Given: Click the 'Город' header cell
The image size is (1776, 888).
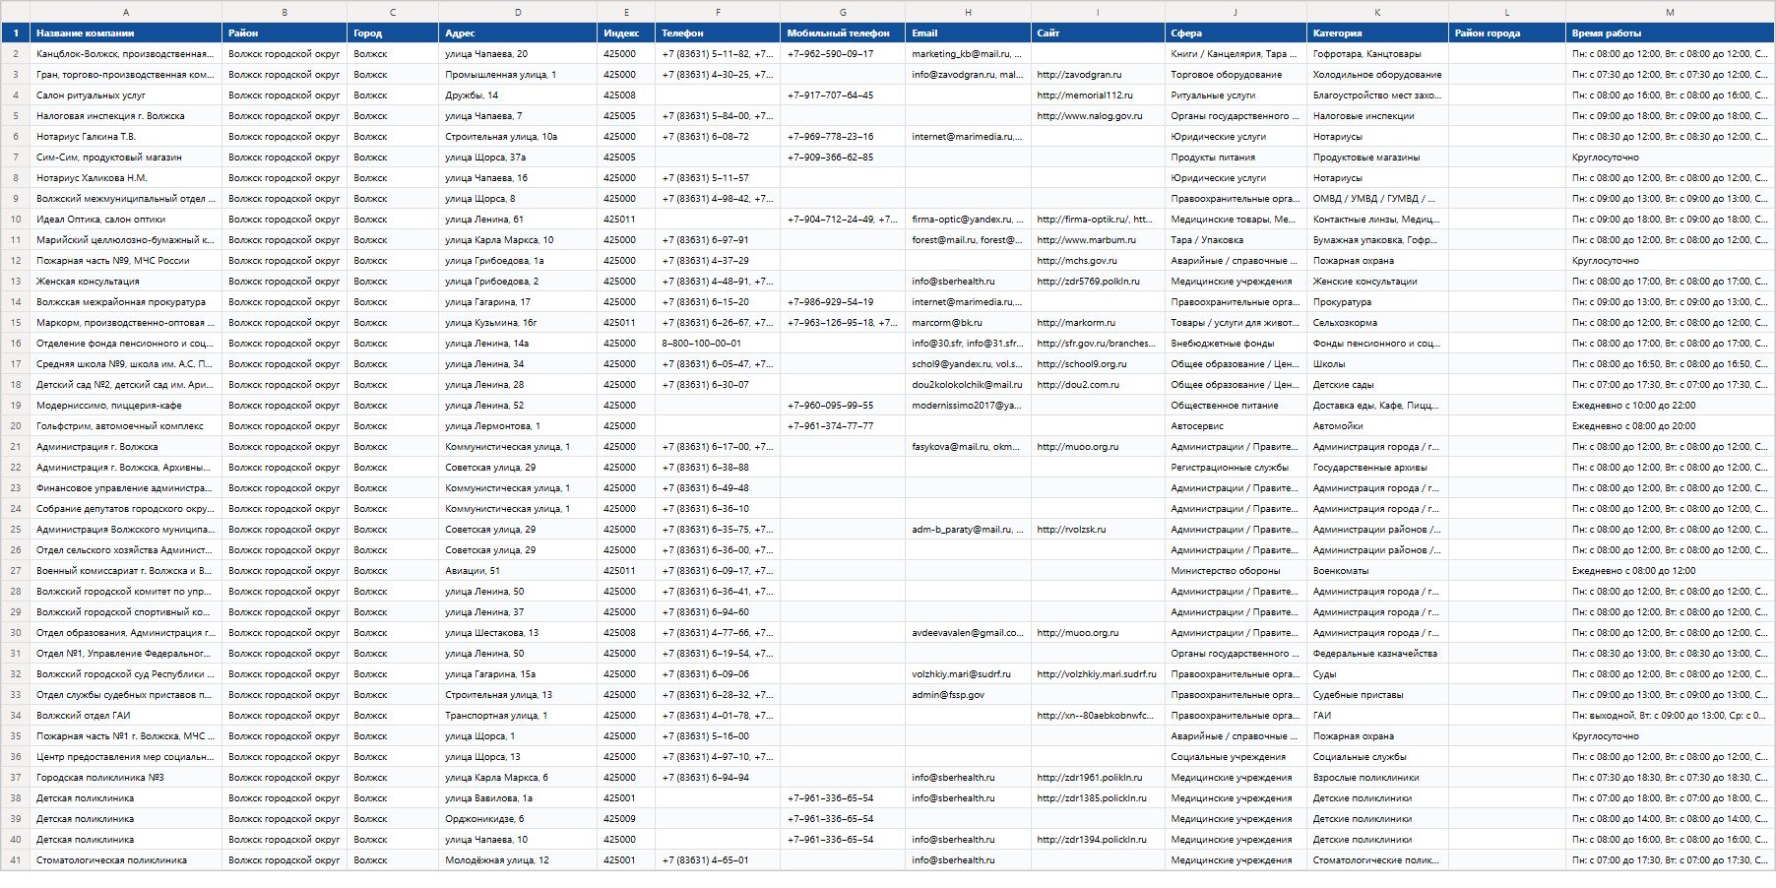Looking at the screenshot, I should pos(393,32).
